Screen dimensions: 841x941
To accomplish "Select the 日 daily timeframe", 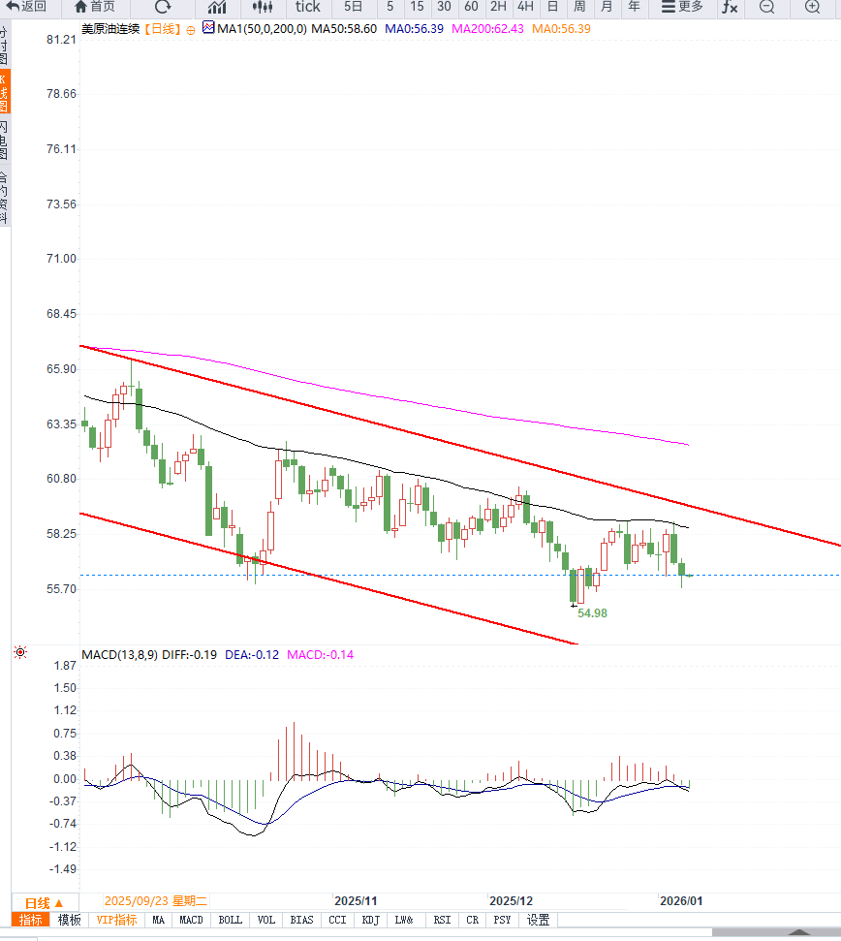I will pyautogui.click(x=552, y=7).
